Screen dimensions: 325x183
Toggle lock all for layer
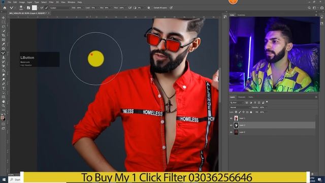pyautogui.click(x=251, y=112)
